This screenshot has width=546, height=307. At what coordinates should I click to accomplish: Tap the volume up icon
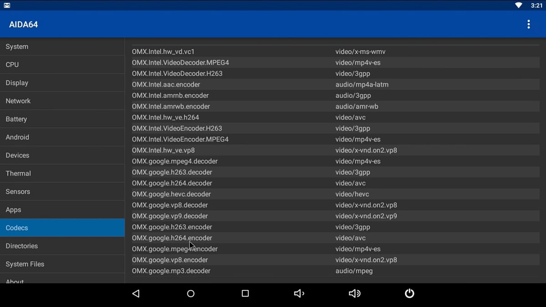tap(354, 293)
